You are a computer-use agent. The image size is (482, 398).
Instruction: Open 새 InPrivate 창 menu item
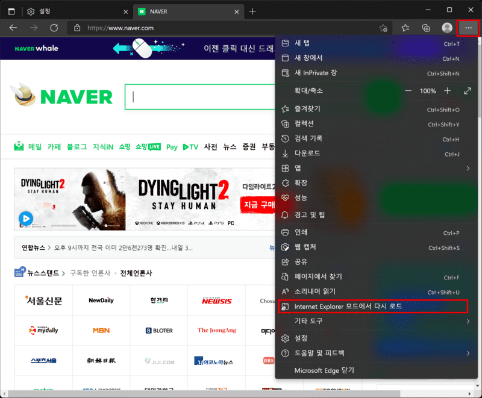click(x=376, y=73)
